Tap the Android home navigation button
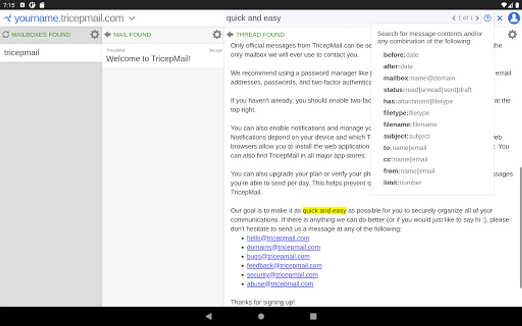This screenshot has width=522, height=326. coord(261,316)
